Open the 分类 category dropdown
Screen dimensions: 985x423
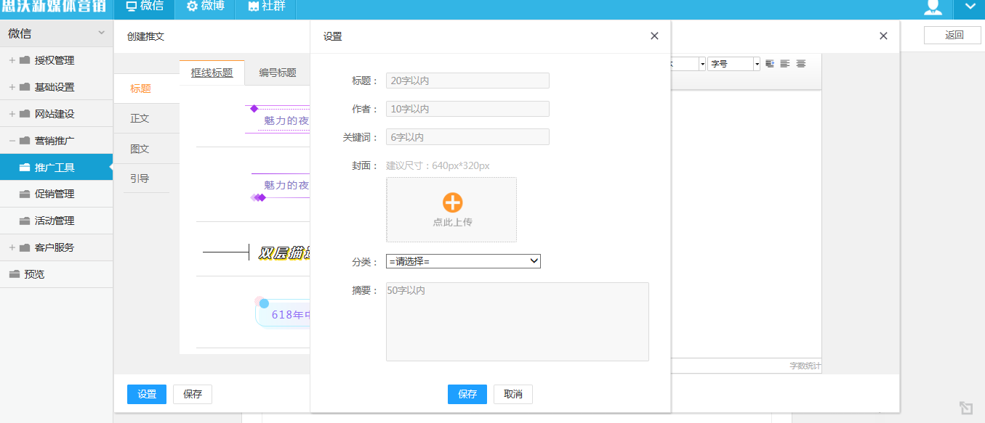click(463, 261)
